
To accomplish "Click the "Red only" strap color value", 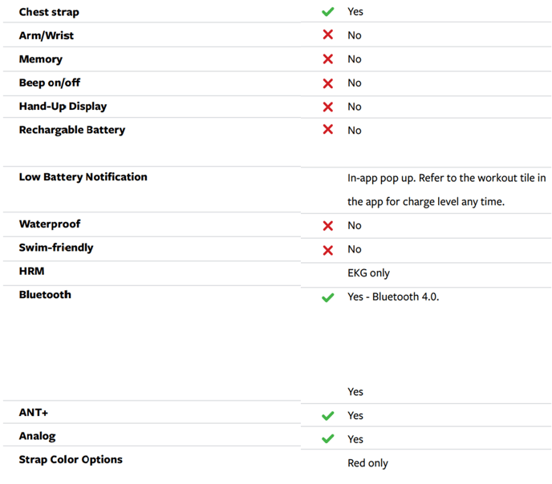I will [x=367, y=463].
